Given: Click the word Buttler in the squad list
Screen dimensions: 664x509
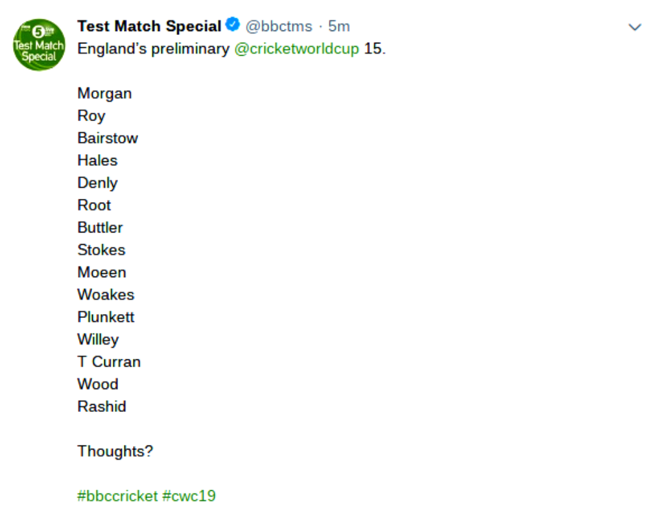Looking at the screenshot, I should tap(100, 227).
